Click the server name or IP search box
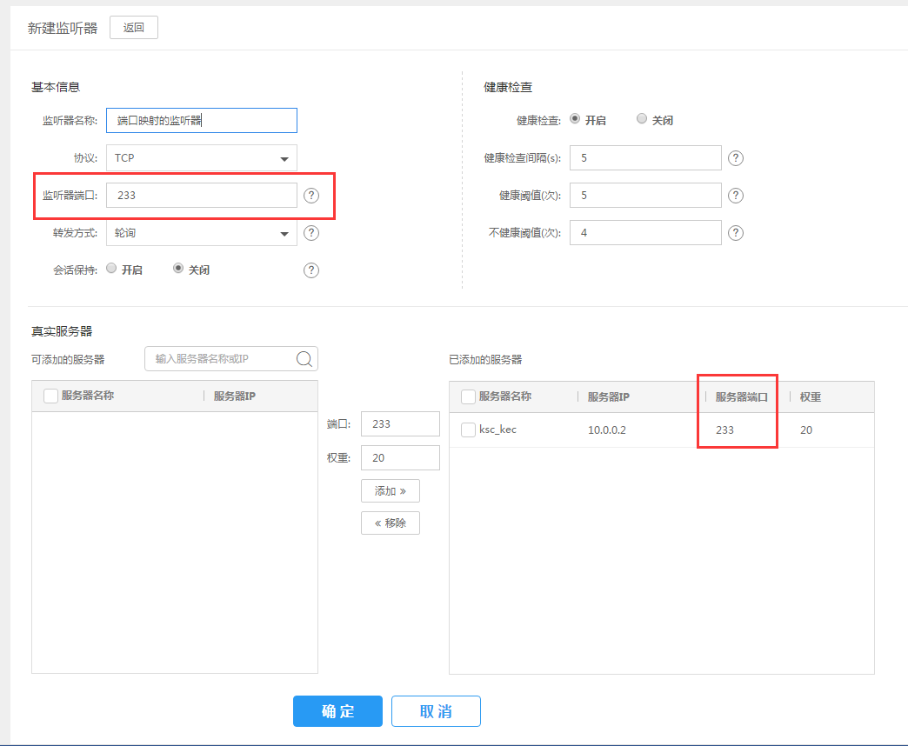Image resolution: width=908 pixels, height=746 pixels. coord(231,359)
